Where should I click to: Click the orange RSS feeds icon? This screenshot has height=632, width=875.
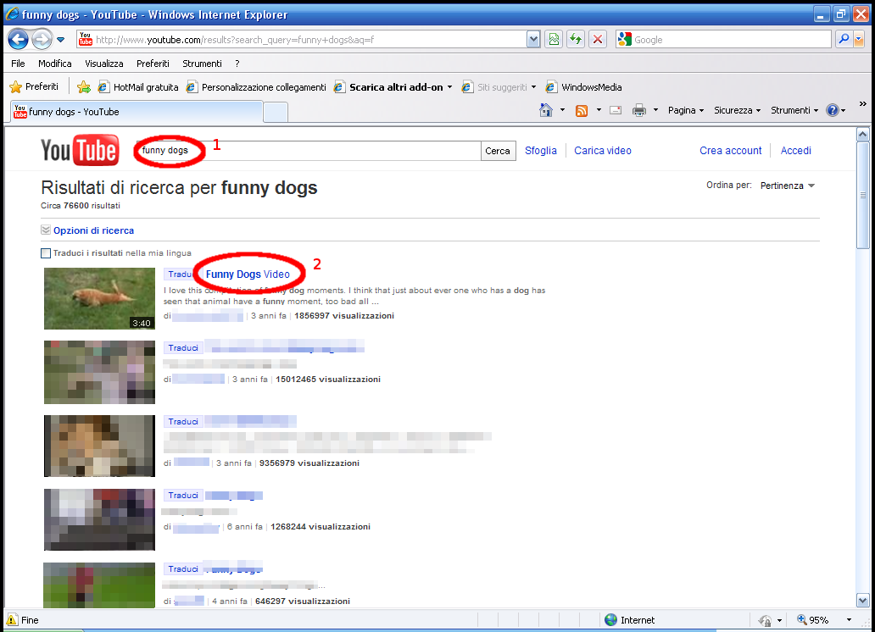(x=582, y=110)
